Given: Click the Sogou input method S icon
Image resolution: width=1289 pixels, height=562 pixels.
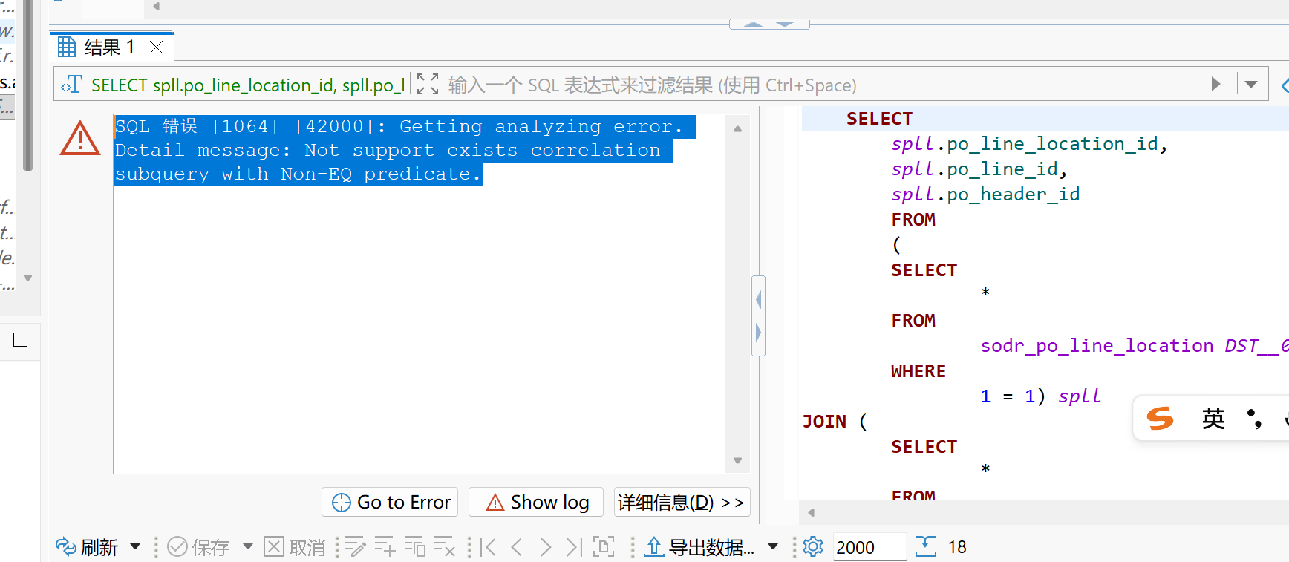Looking at the screenshot, I should pyautogui.click(x=1160, y=419).
